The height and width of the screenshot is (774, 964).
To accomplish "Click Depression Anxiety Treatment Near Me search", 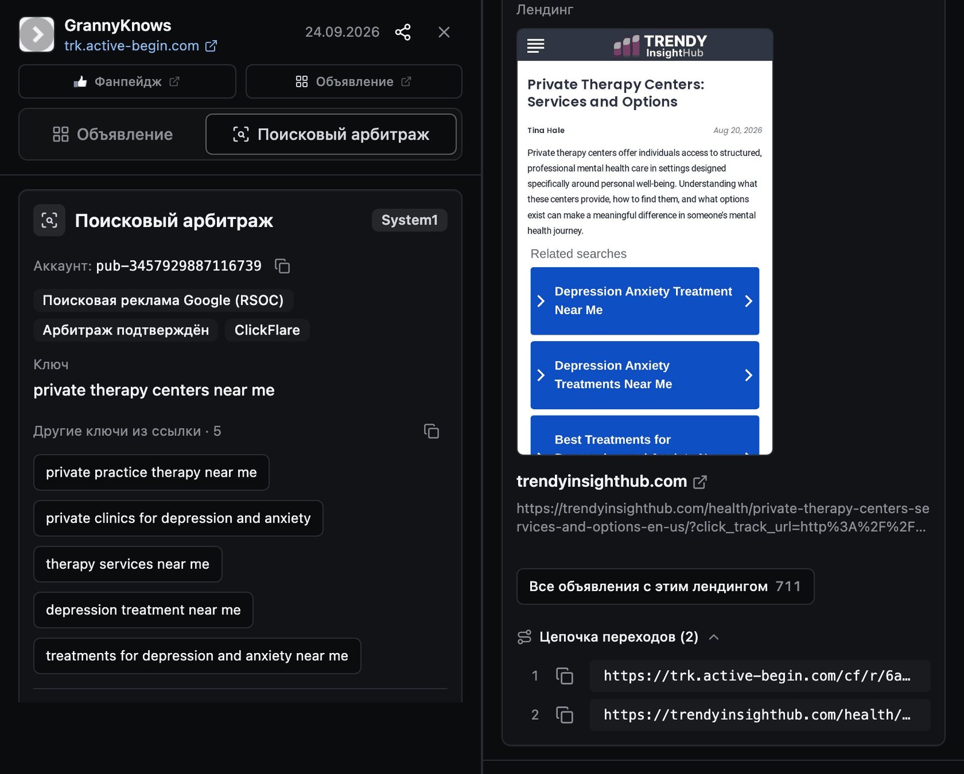I will pos(645,301).
